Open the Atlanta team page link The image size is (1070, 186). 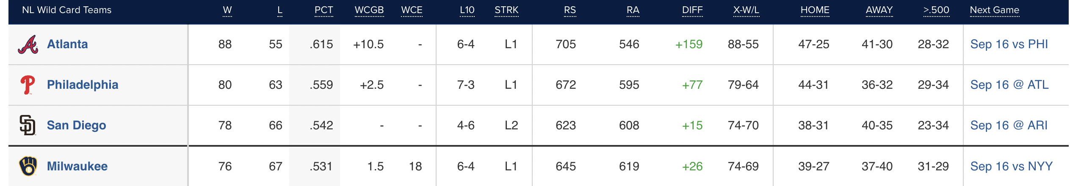(67, 44)
